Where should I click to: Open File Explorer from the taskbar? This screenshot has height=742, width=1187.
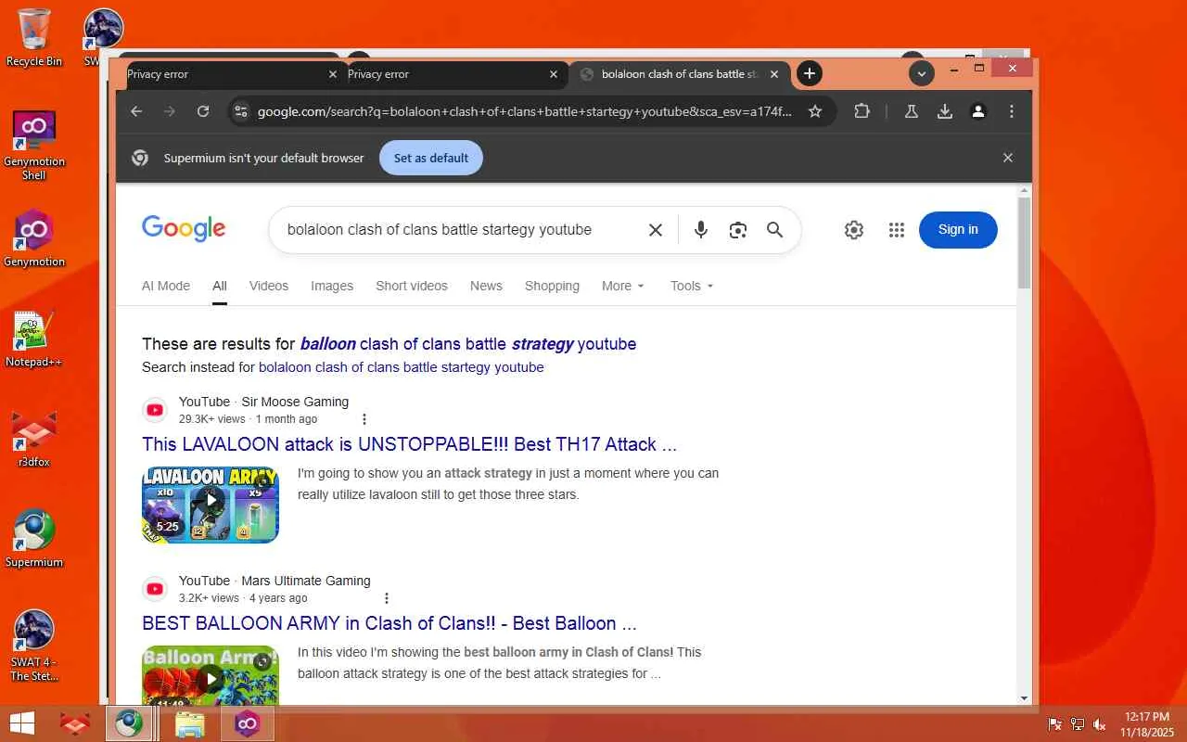click(189, 723)
